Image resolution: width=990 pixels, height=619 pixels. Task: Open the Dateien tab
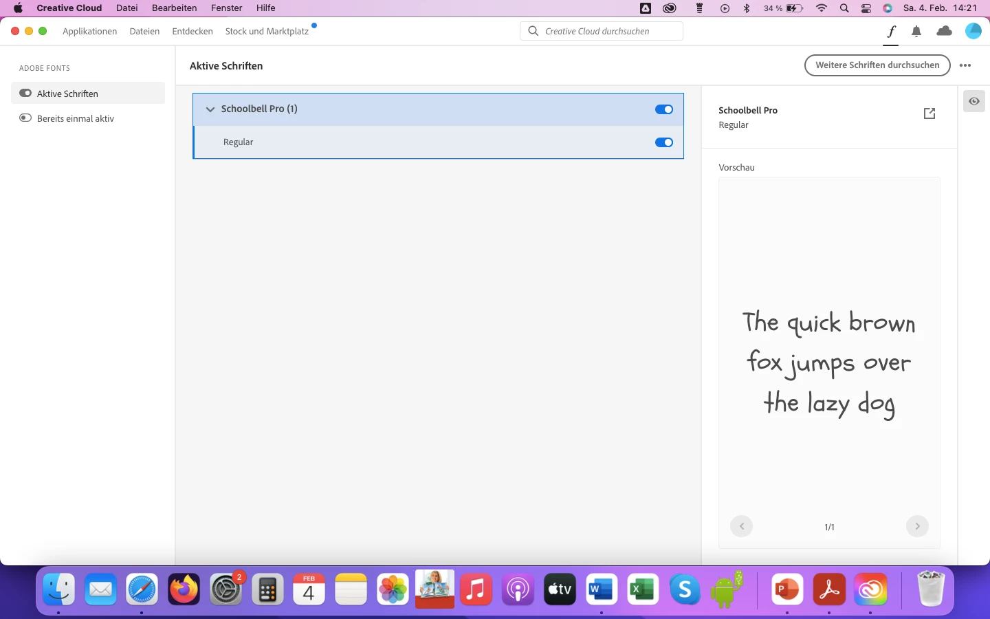[144, 32]
